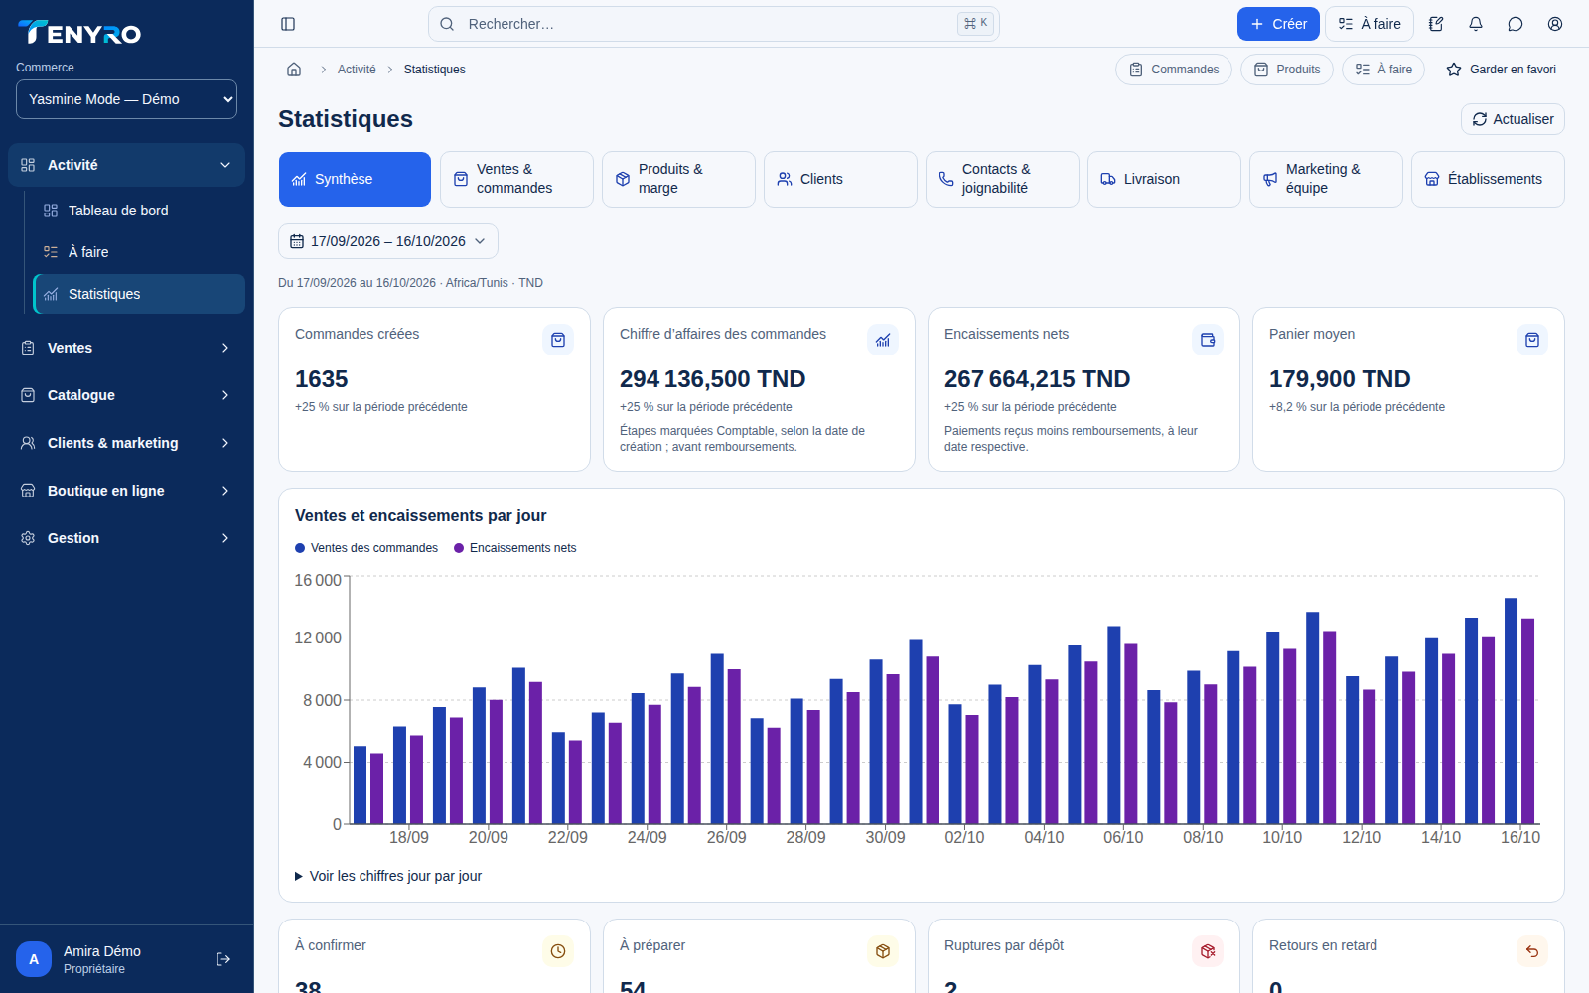
Task: Open the À faire button in top bar
Action: [1370, 24]
